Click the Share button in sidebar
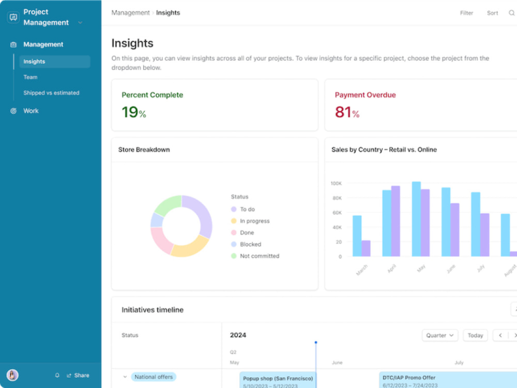The image size is (517, 388). tap(78, 376)
